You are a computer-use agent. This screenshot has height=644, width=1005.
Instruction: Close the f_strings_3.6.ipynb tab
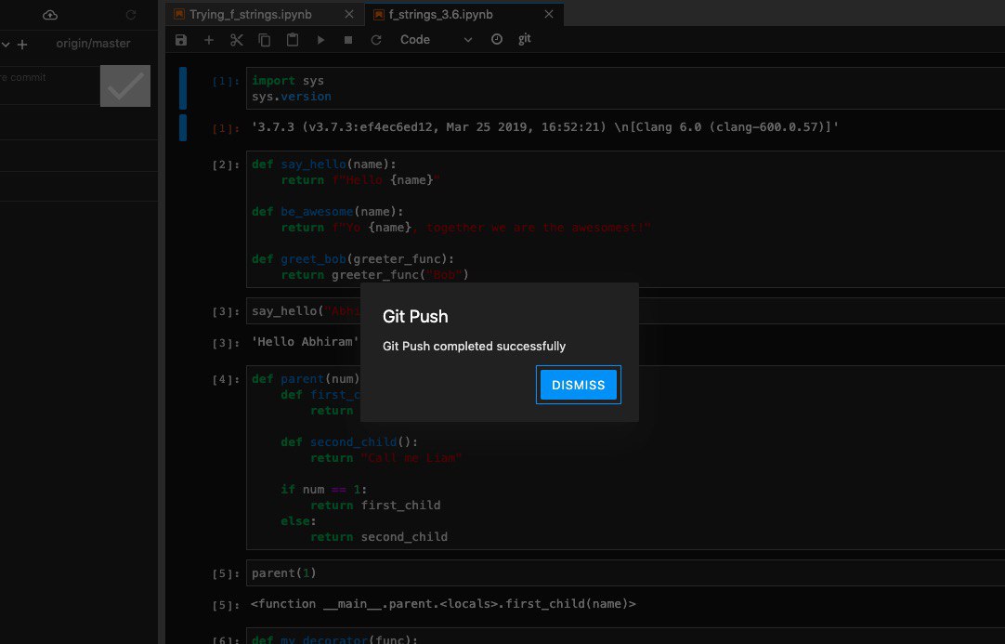tap(548, 15)
